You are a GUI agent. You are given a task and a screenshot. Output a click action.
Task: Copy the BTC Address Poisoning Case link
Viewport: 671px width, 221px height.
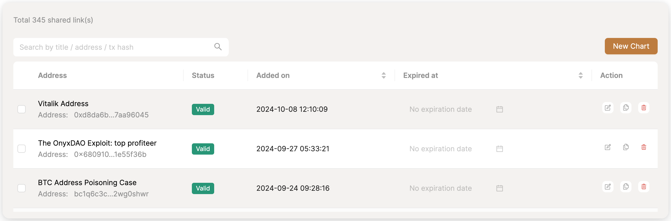coord(626,187)
